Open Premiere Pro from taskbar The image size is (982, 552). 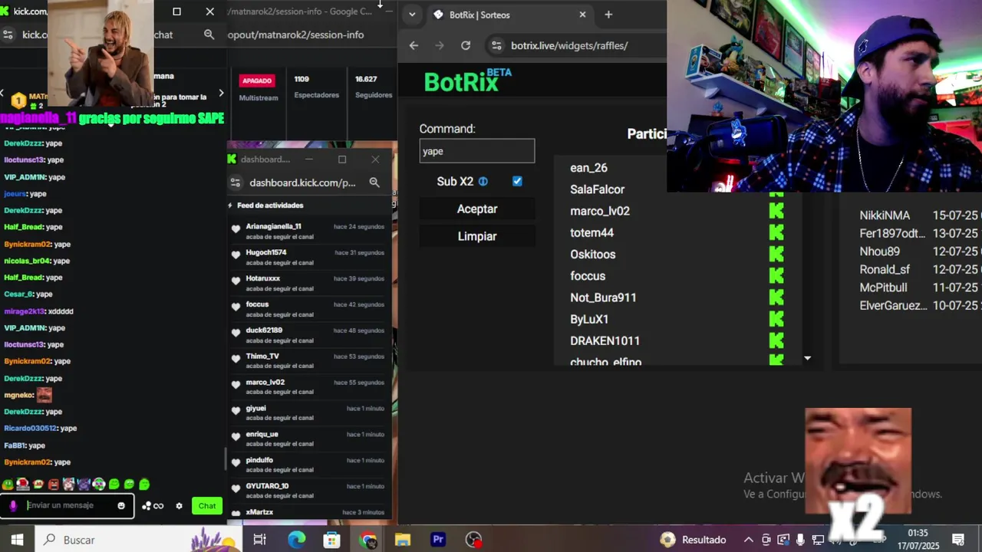(438, 540)
